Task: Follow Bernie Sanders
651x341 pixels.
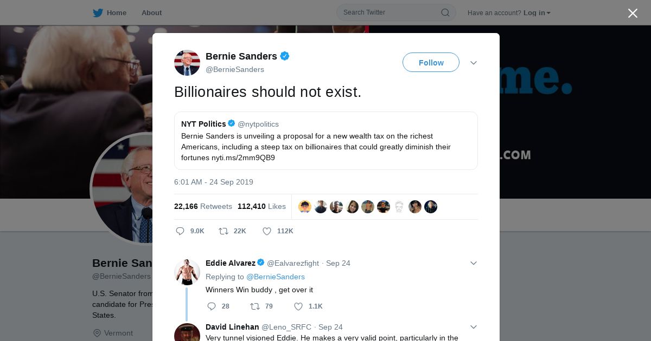Action: click(x=431, y=63)
